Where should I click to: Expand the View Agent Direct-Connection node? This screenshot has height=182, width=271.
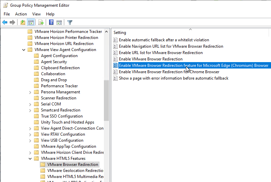(30, 129)
